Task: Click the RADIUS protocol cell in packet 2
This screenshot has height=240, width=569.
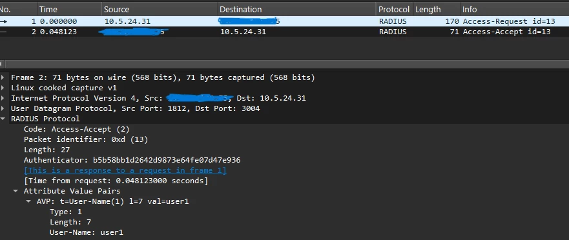Action: [x=393, y=32]
